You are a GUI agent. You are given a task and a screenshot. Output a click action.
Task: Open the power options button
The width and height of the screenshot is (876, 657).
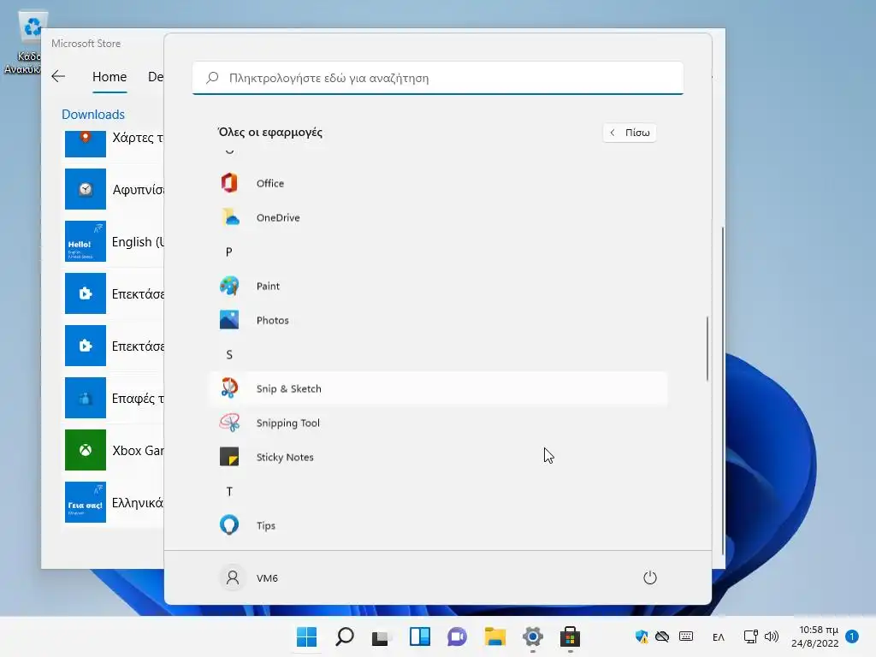tap(650, 577)
